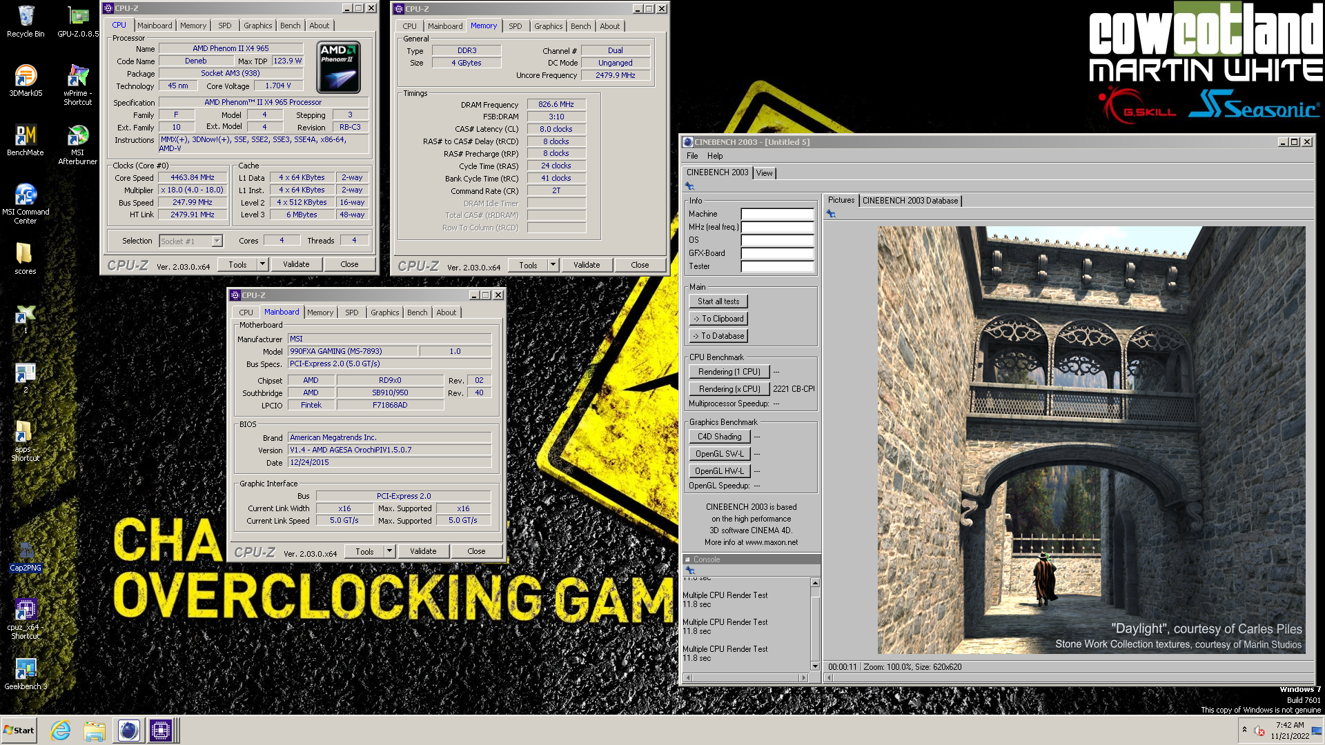
Task: Click the volume icon in the system tray
Action: click(1259, 731)
